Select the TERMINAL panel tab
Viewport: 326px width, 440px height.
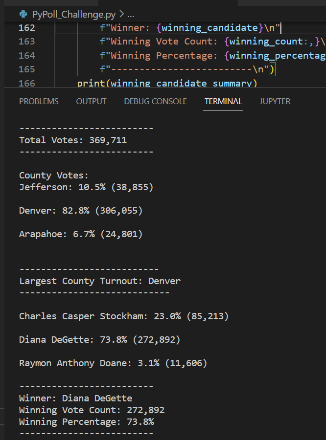point(223,101)
